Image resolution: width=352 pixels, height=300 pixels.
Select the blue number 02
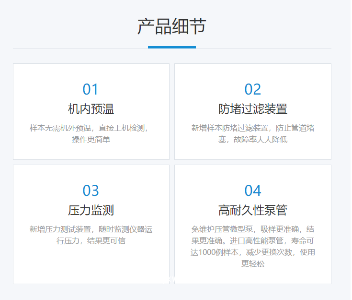(252, 89)
